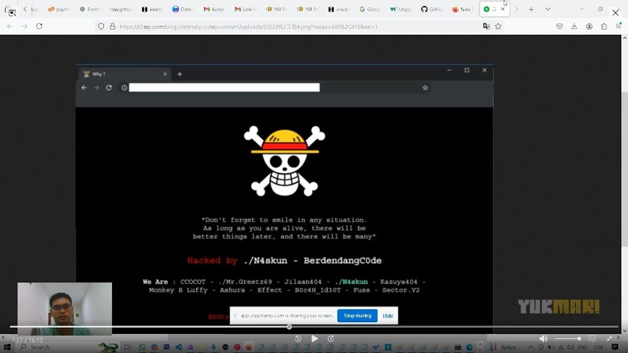Image resolution: width=628 pixels, height=353 pixels.
Task: Click the video seek bar handle
Action: tap(289, 327)
